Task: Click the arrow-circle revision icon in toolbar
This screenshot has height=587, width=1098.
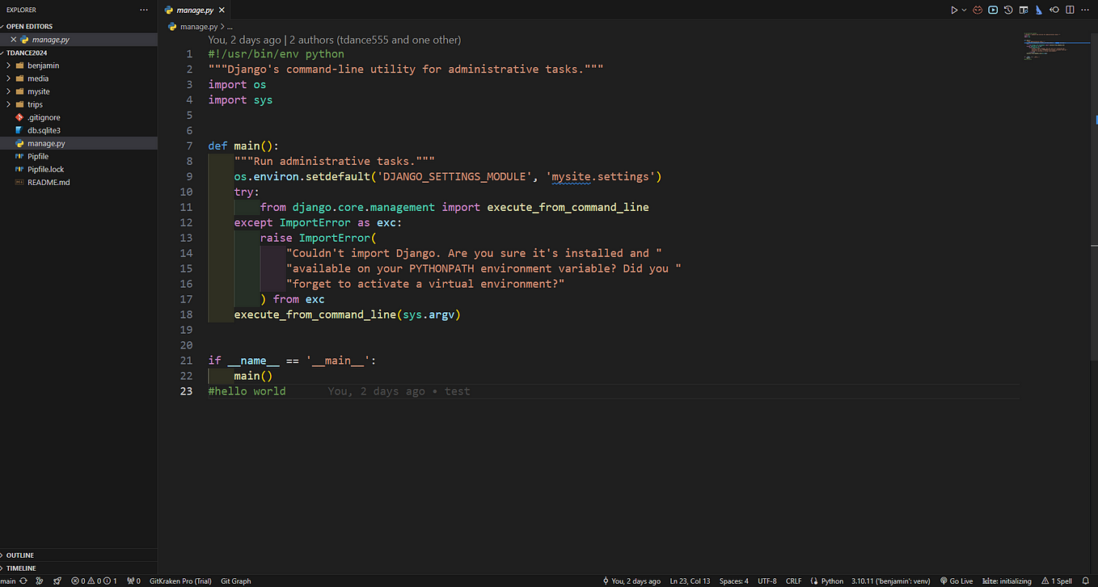Action: pyautogui.click(x=1054, y=10)
